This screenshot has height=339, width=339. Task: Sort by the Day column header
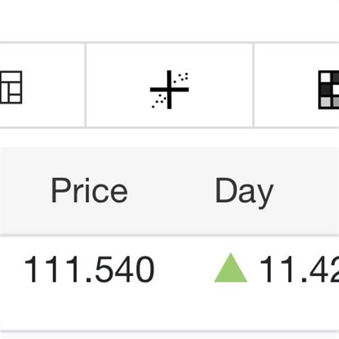[x=245, y=193]
